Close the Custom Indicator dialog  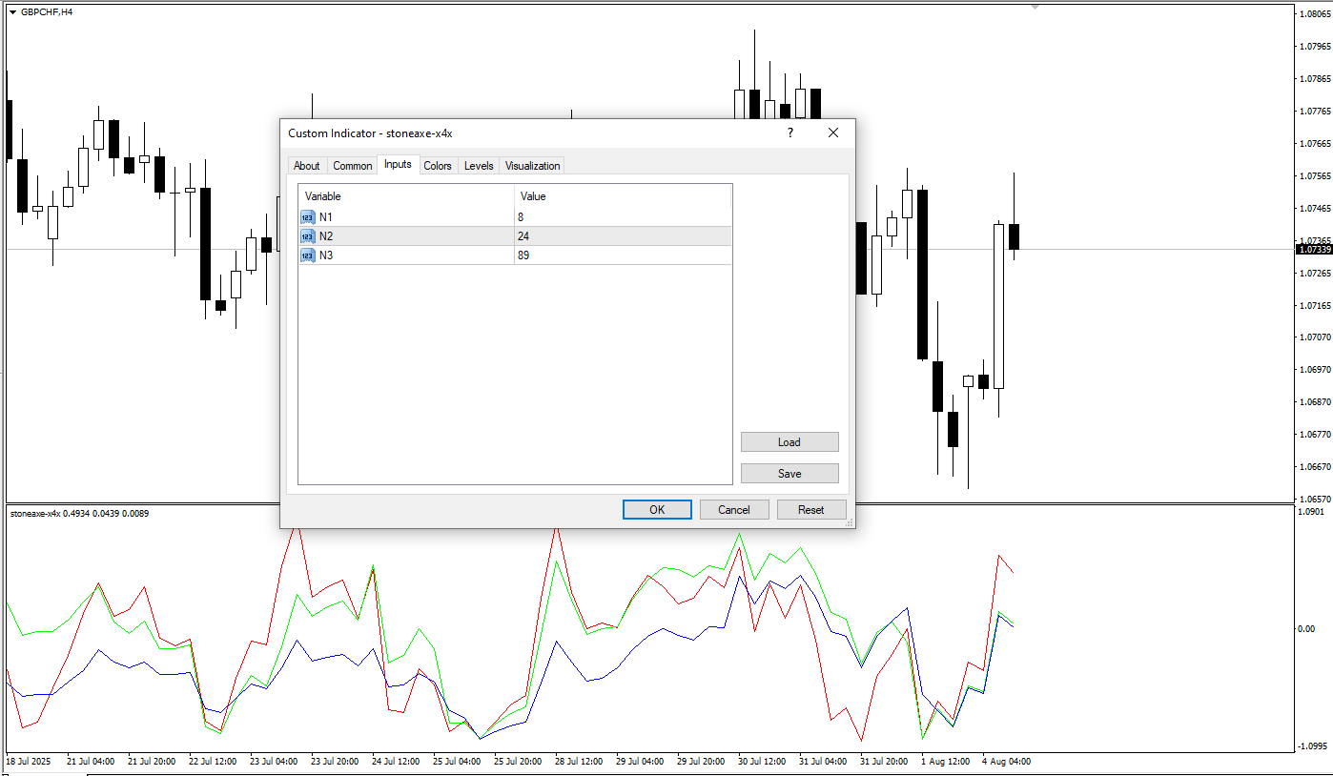click(x=832, y=133)
